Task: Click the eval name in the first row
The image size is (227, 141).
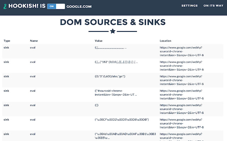Action: [x=33, y=47]
